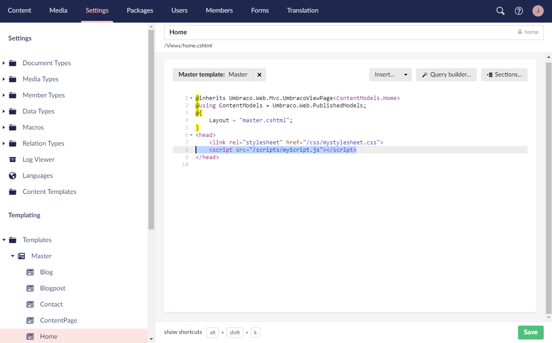Expand the Macros node
552x343 pixels.
pyautogui.click(x=4, y=127)
